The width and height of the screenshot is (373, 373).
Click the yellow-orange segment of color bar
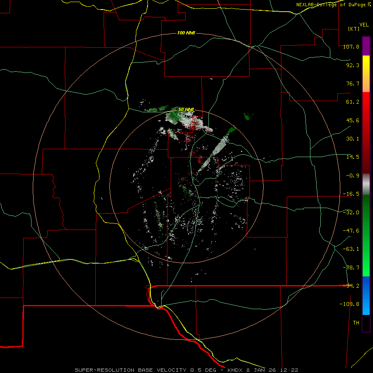(x=366, y=74)
